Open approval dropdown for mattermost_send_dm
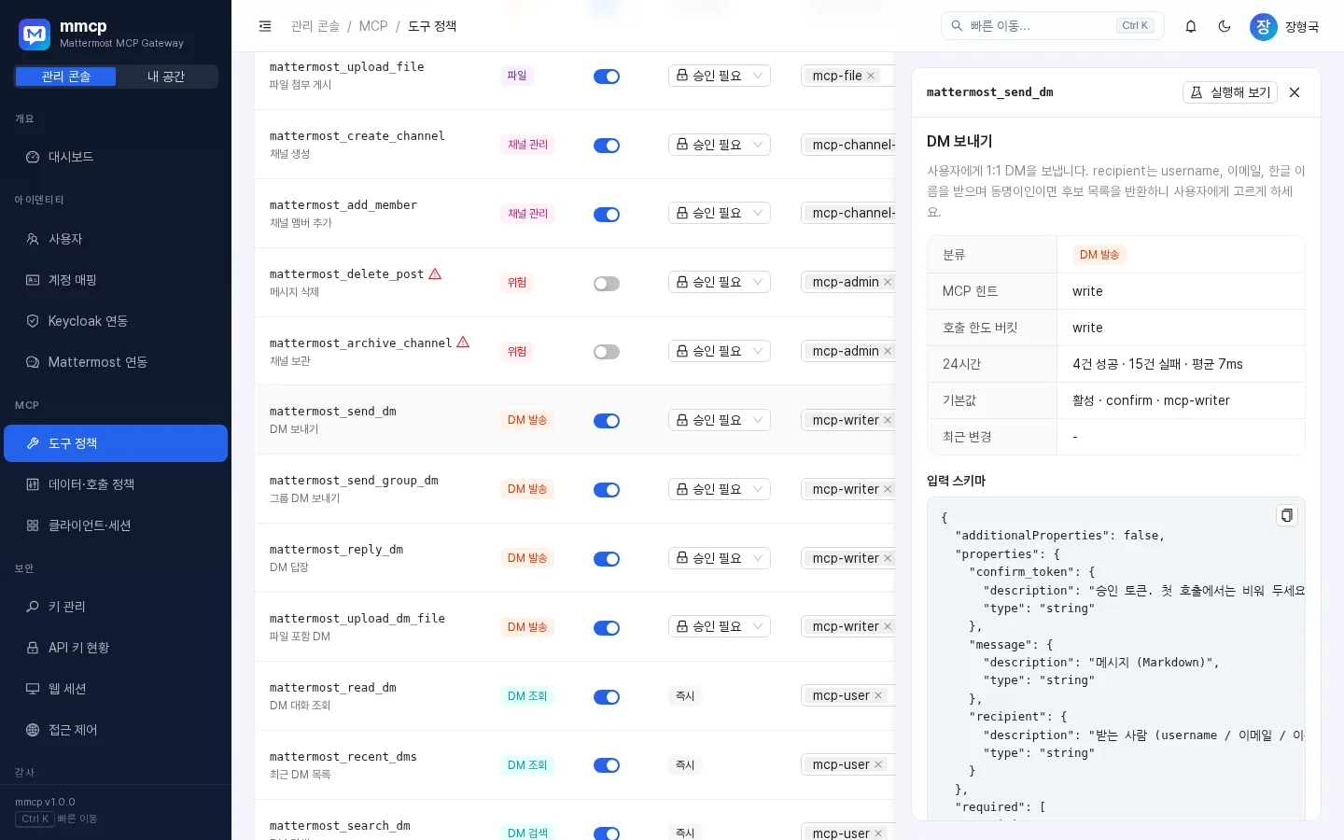Viewport: 1344px width, 840px height. pos(720,420)
